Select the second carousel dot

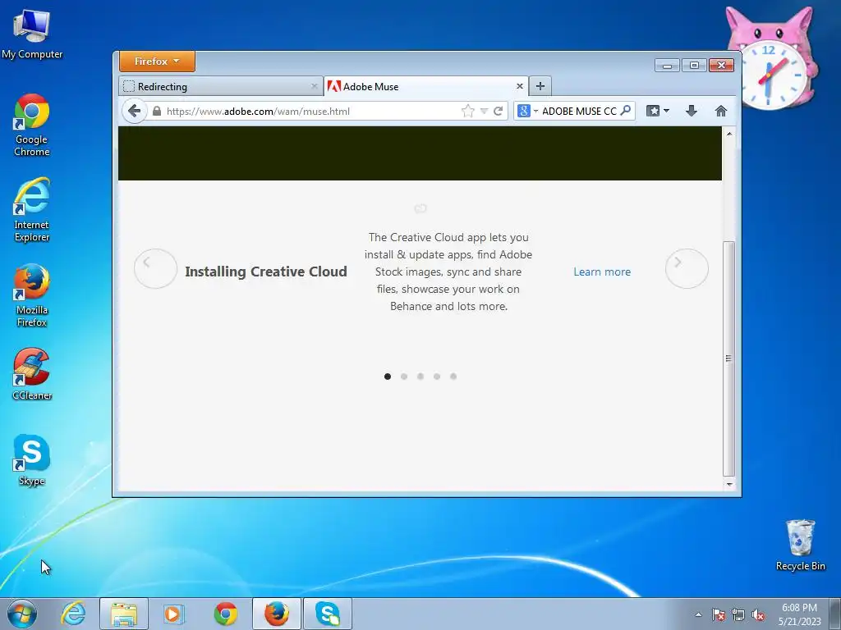(x=404, y=377)
